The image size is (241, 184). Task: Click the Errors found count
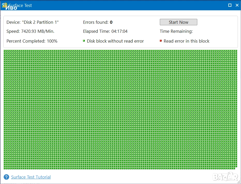pyautogui.click(x=111, y=22)
